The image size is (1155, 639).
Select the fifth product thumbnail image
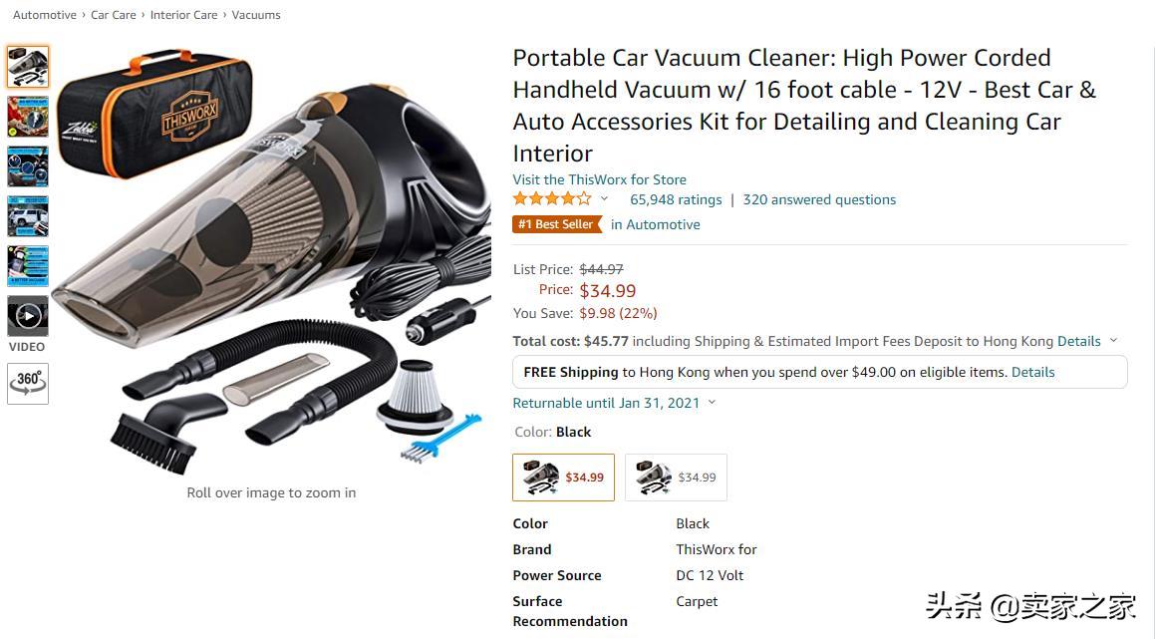pos(28,266)
